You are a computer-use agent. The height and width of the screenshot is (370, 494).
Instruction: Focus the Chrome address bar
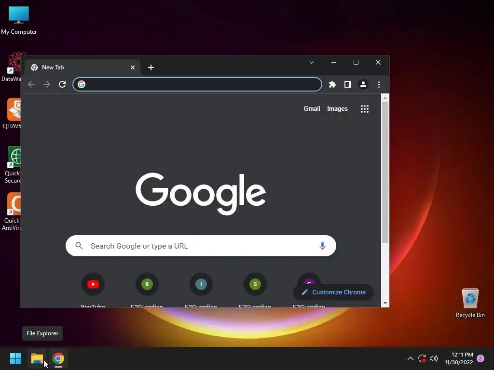click(197, 84)
